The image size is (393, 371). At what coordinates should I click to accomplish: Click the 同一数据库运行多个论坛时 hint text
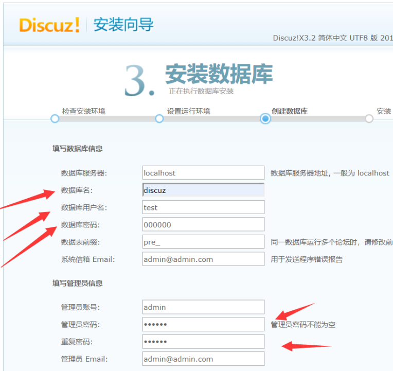pyautogui.click(x=332, y=242)
